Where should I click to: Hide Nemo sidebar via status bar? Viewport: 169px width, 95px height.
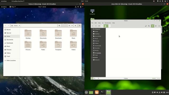98,78
